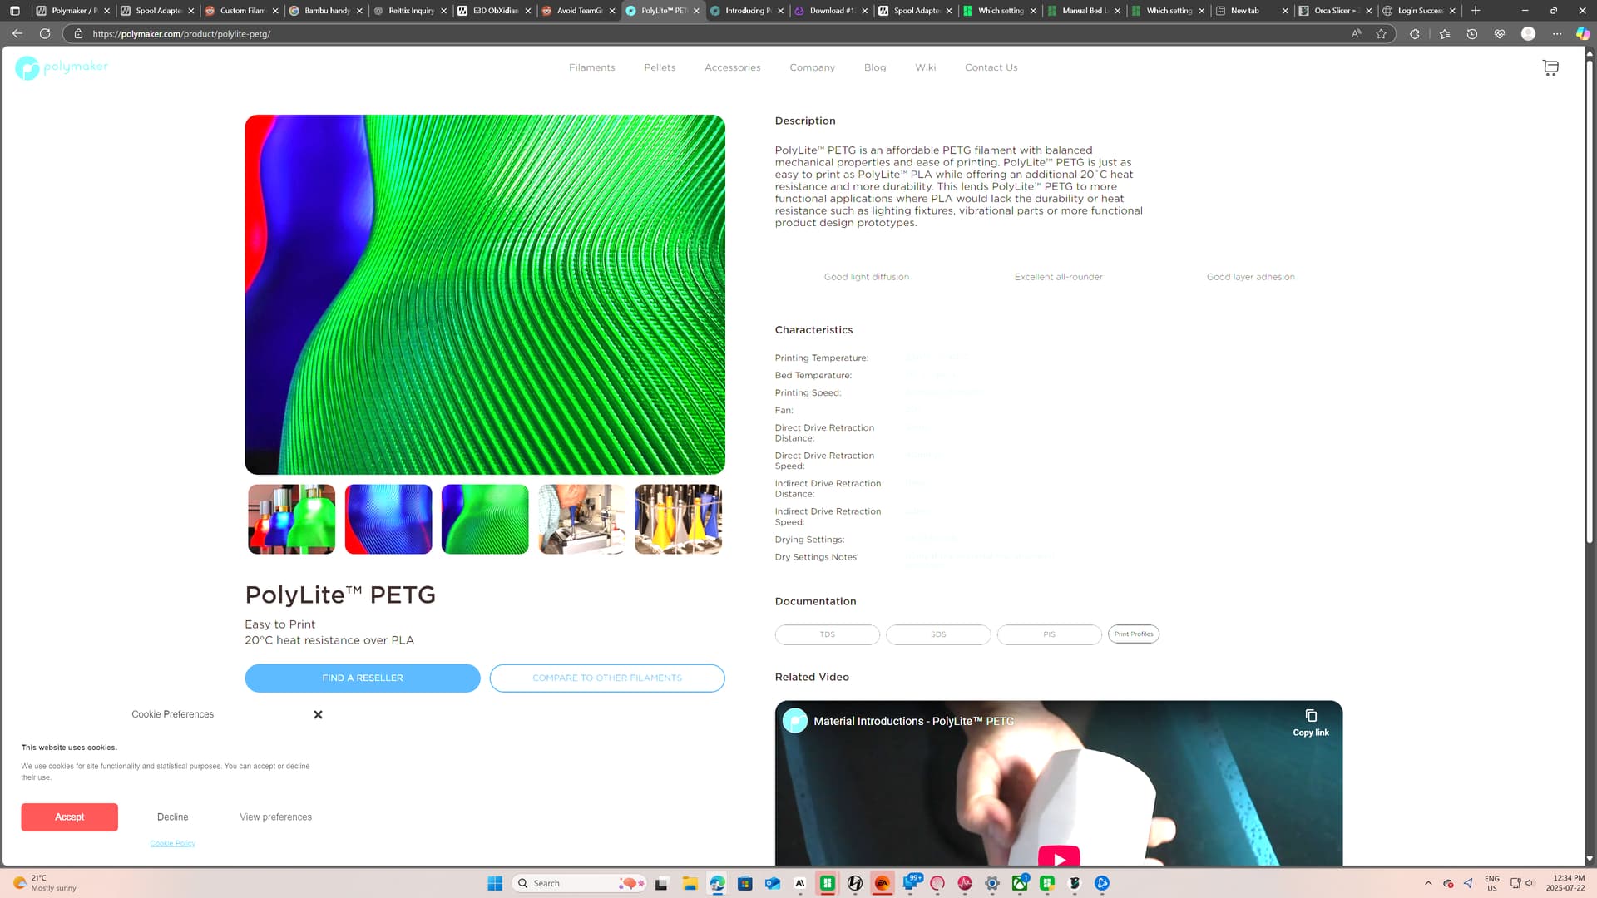Open the Favorites list icon
Image resolution: width=1597 pixels, height=898 pixels.
tap(1445, 34)
